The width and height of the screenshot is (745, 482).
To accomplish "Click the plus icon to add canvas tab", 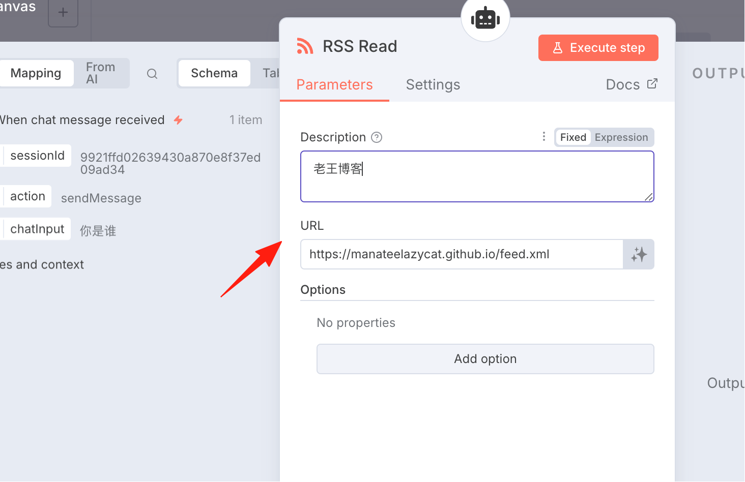I will (x=63, y=12).
